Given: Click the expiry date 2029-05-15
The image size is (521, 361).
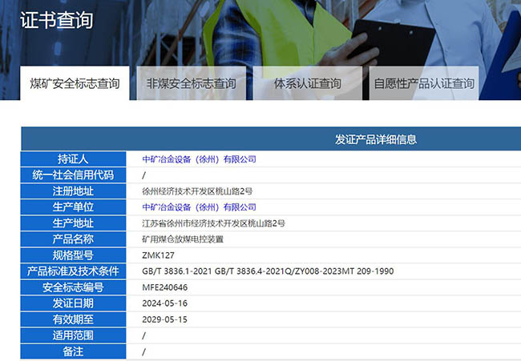Looking at the screenshot, I should 165,319.
